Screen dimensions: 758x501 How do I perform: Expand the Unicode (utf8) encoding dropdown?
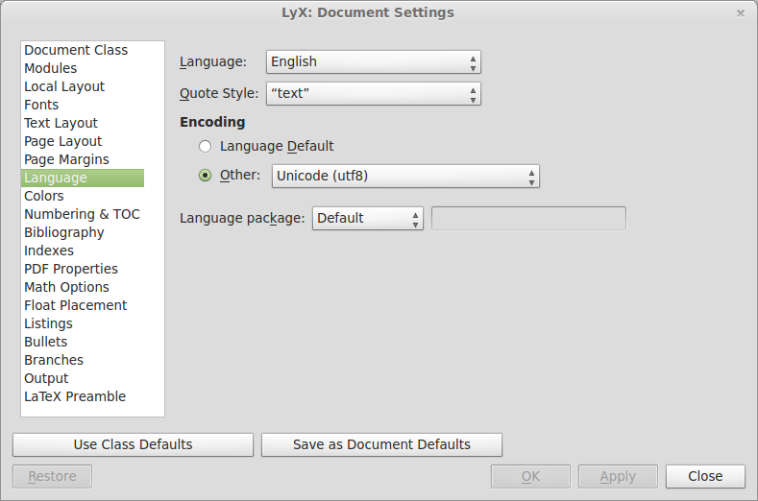405,177
